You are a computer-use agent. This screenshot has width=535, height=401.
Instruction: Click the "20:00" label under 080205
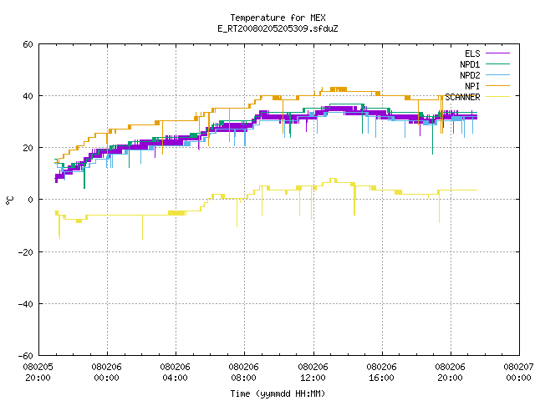38,378
